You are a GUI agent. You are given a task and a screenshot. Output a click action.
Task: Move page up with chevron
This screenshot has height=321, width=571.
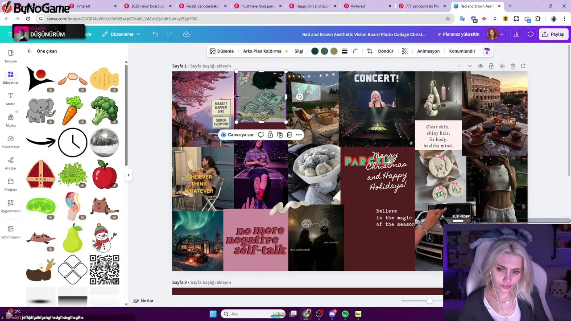tap(459, 66)
